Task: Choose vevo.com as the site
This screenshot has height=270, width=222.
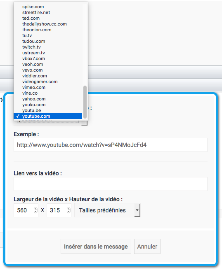Action: click(x=47, y=70)
